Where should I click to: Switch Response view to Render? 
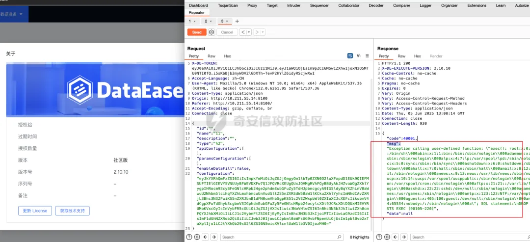coord(436,56)
